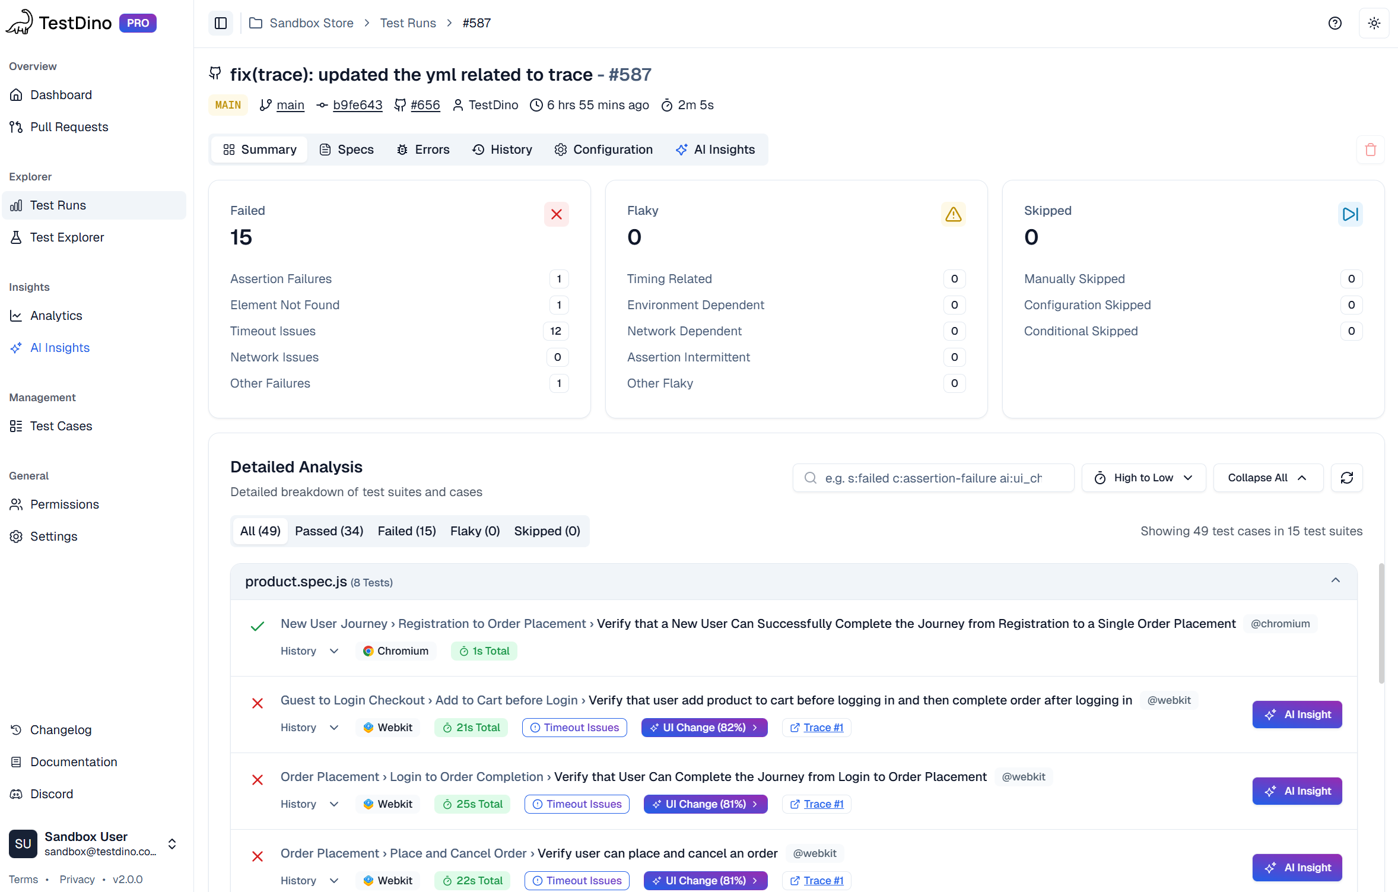Switch theme with the sun icon
This screenshot has width=1398, height=892.
[1374, 23]
